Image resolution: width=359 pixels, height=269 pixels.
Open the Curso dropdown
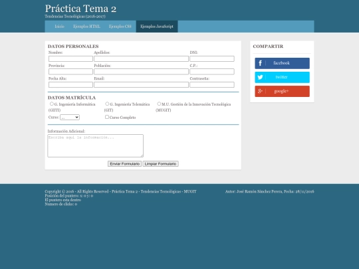coord(70,118)
